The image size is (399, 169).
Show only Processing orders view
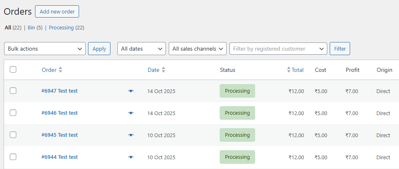click(x=61, y=28)
